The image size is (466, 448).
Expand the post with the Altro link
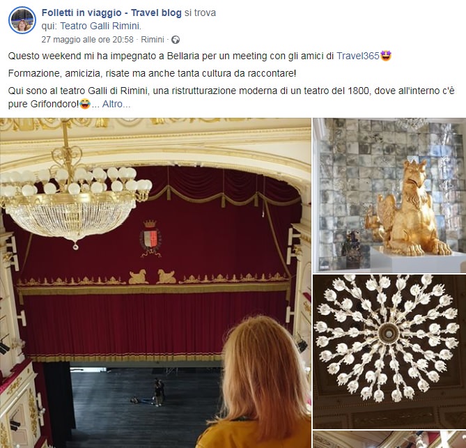116,104
